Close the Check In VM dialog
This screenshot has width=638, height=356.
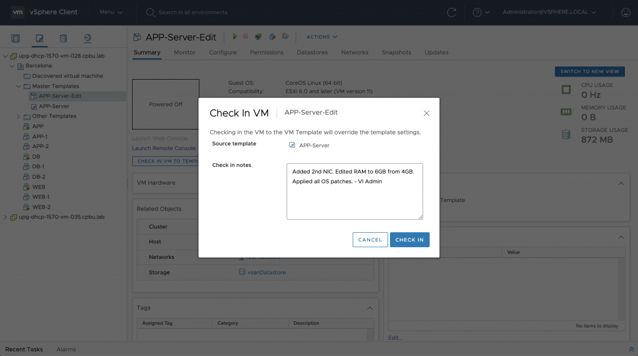pyautogui.click(x=426, y=113)
